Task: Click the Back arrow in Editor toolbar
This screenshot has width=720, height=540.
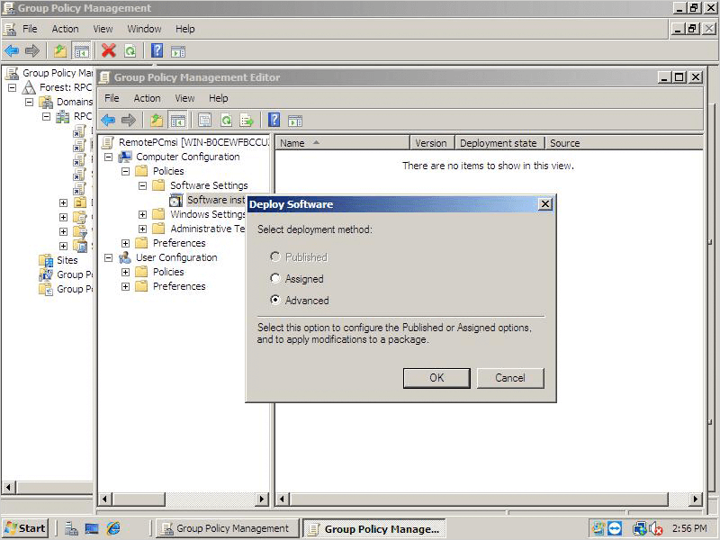Action: click(108, 120)
